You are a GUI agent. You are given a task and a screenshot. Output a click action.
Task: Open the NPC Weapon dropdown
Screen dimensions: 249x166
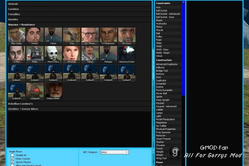point(115,152)
